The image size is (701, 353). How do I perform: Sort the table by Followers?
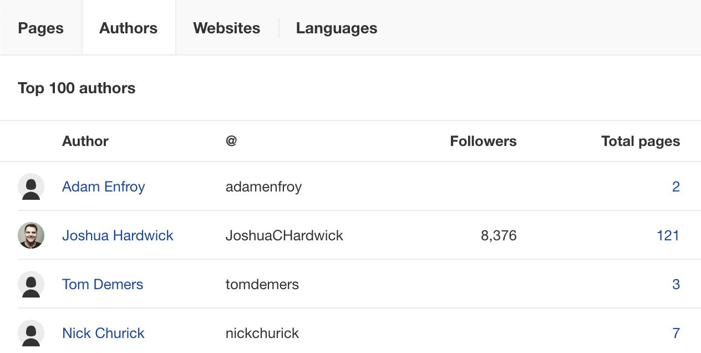483,141
